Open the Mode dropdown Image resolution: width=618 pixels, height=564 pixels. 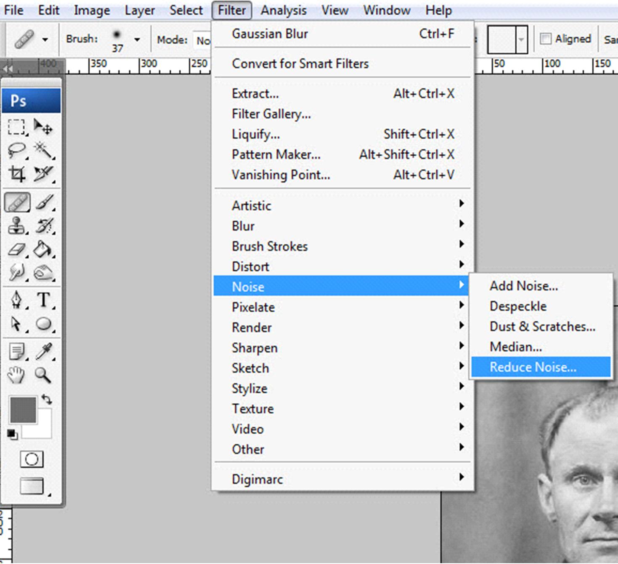coord(203,40)
